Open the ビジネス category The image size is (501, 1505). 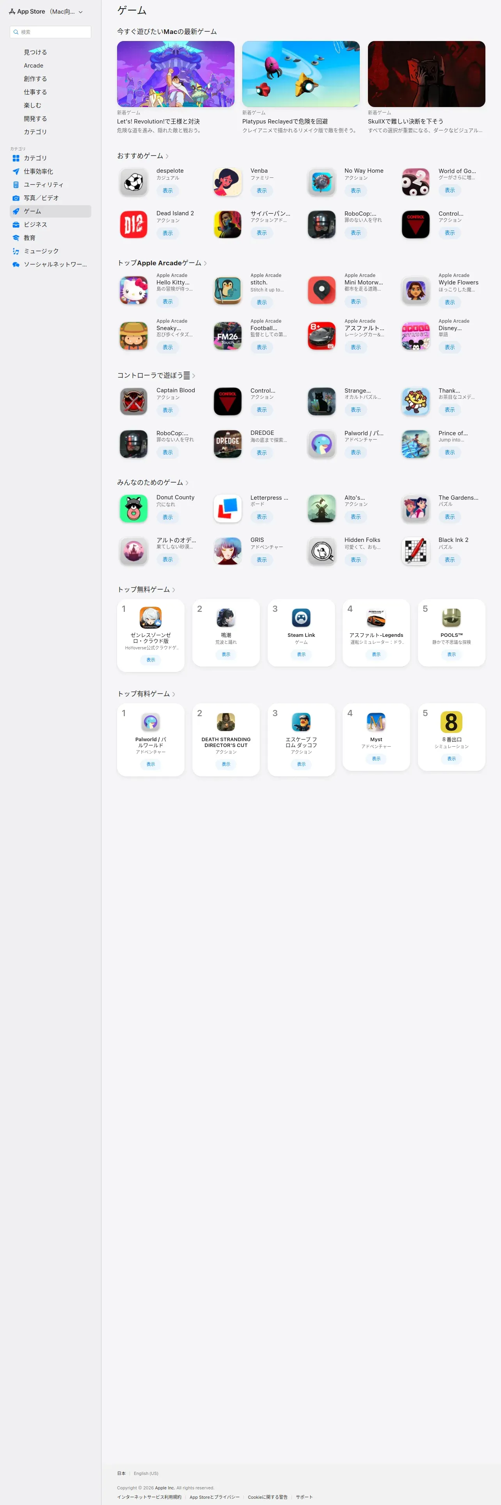pos(50,224)
